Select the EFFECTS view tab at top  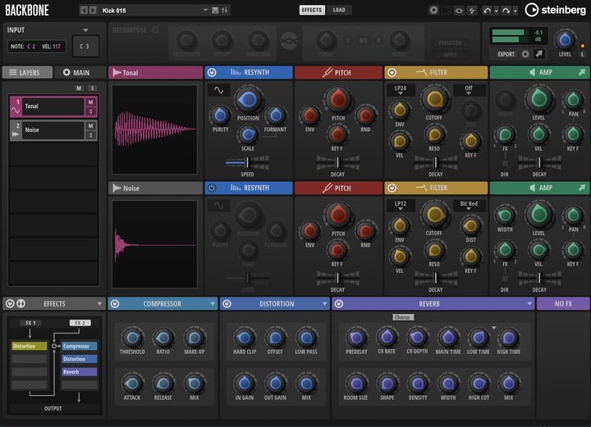312,10
